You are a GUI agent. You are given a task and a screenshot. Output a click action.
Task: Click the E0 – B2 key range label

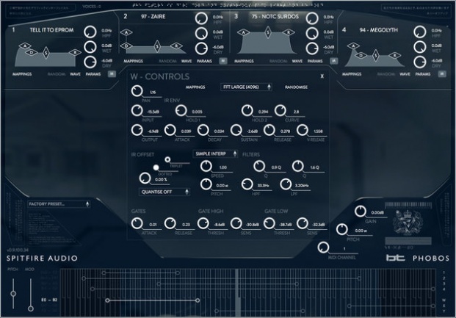(x=49, y=300)
